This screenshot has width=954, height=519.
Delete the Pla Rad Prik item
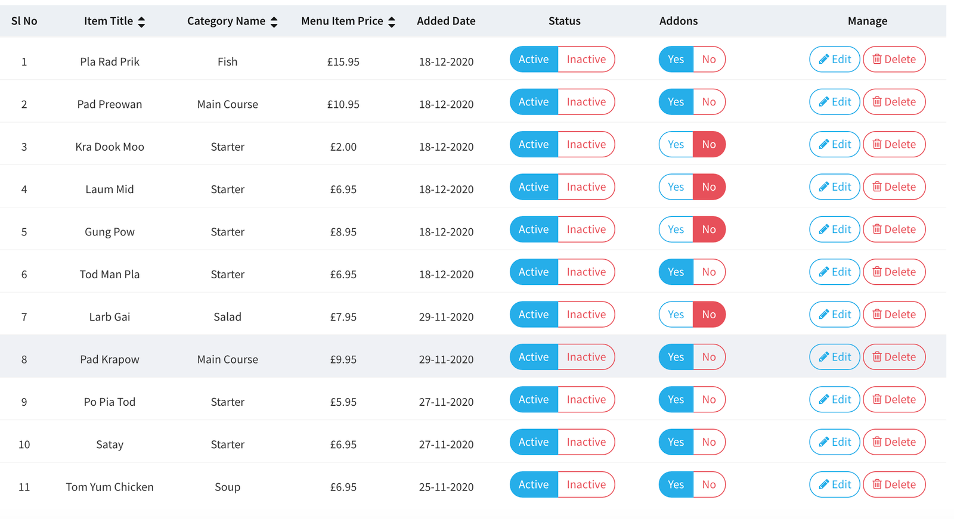[x=894, y=59]
